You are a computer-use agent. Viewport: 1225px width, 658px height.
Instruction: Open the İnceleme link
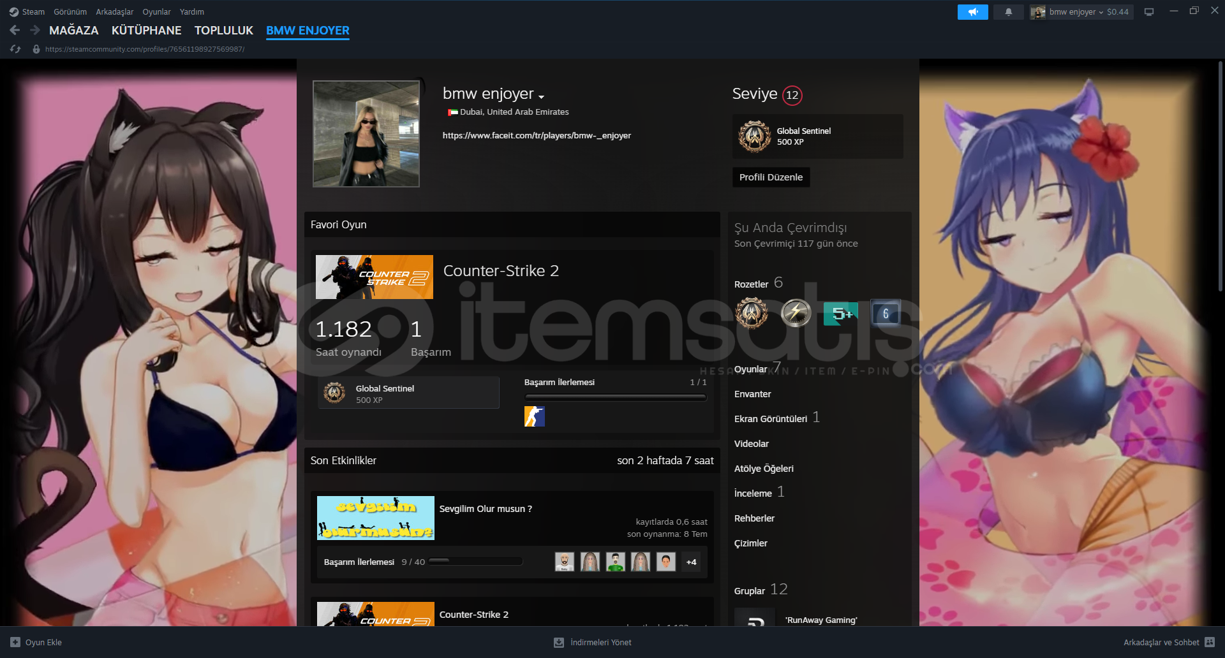tap(753, 493)
